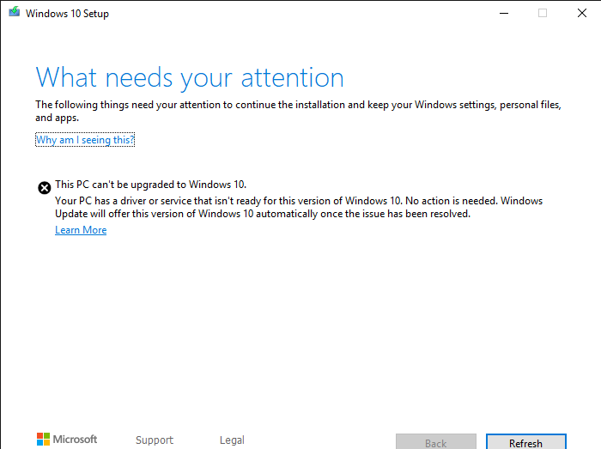
Task: Open the Support link
Action: tap(155, 440)
